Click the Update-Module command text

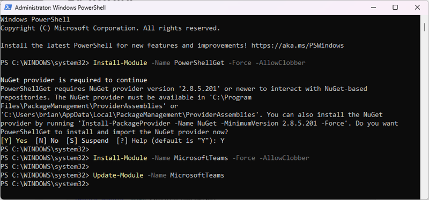[x=118, y=175]
